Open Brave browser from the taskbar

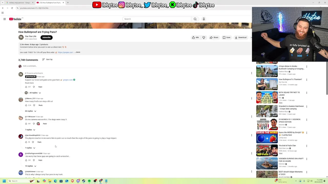(x=72, y=181)
